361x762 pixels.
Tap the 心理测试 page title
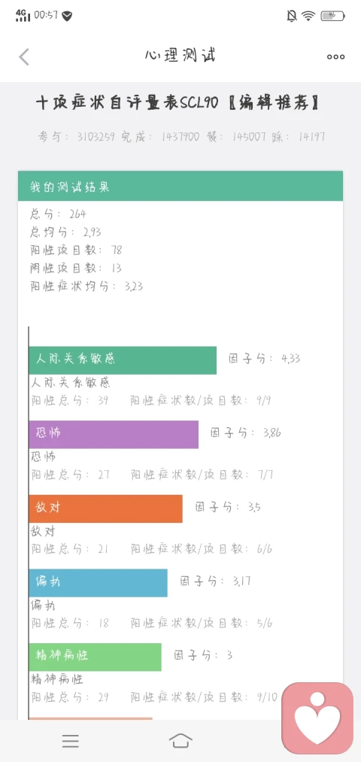coord(180,56)
